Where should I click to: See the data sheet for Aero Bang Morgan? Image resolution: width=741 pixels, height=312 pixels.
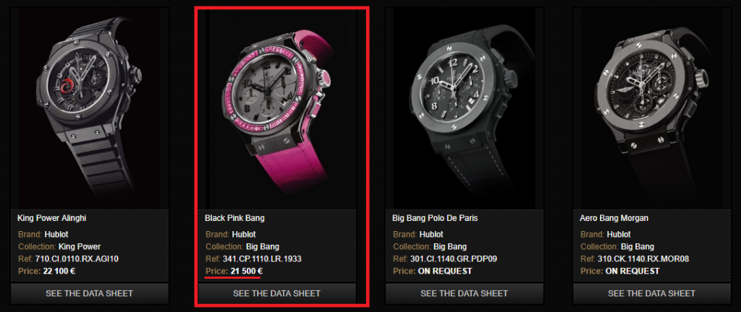click(652, 293)
